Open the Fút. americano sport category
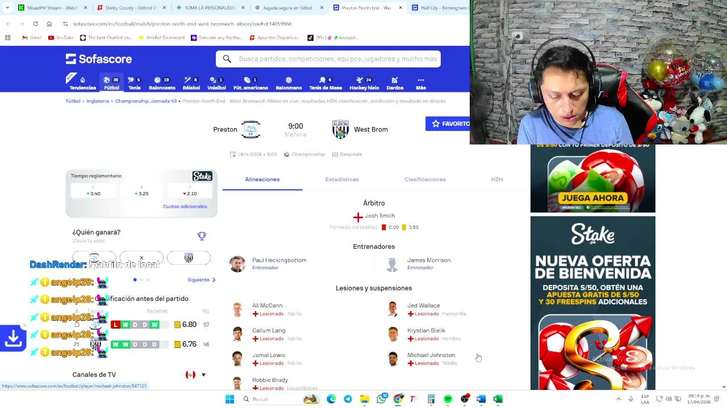The image size is (727, 408). (250, 83)
